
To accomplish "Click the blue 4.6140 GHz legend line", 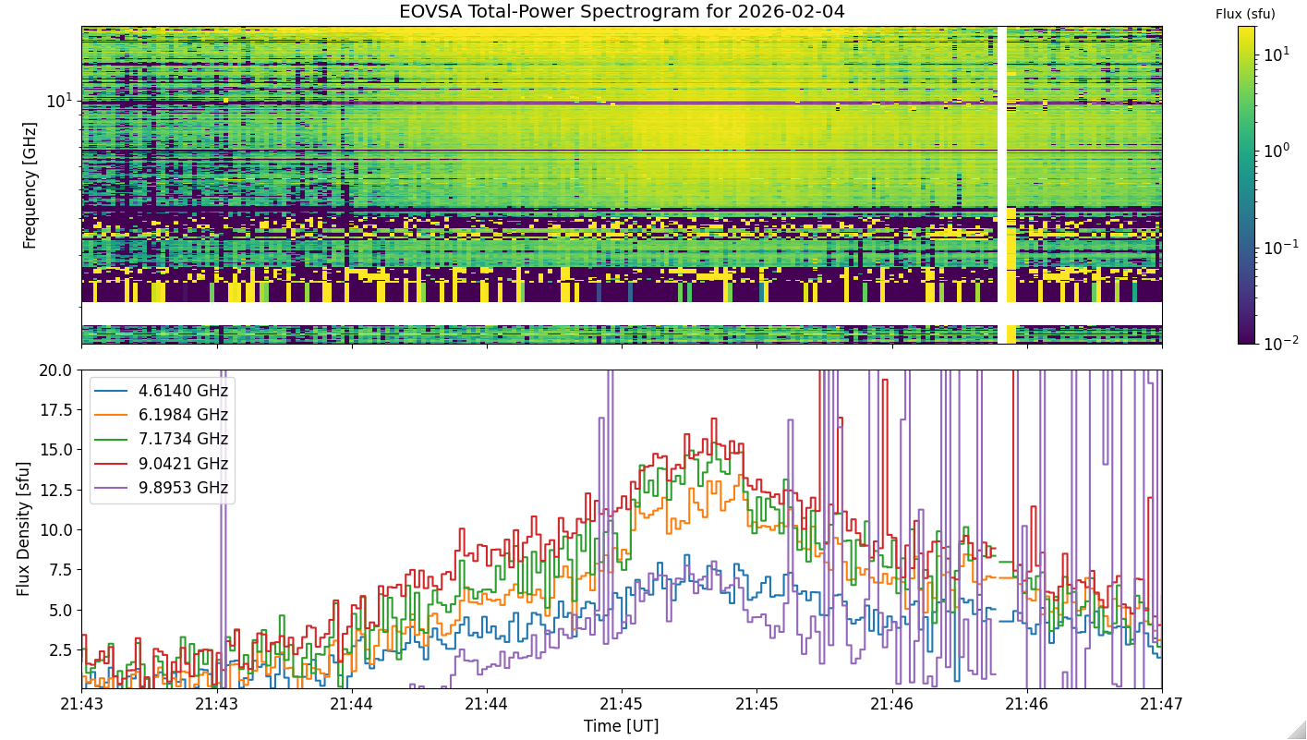I will point(110,391).
